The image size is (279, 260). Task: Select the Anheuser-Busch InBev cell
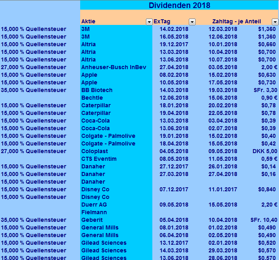116,67
